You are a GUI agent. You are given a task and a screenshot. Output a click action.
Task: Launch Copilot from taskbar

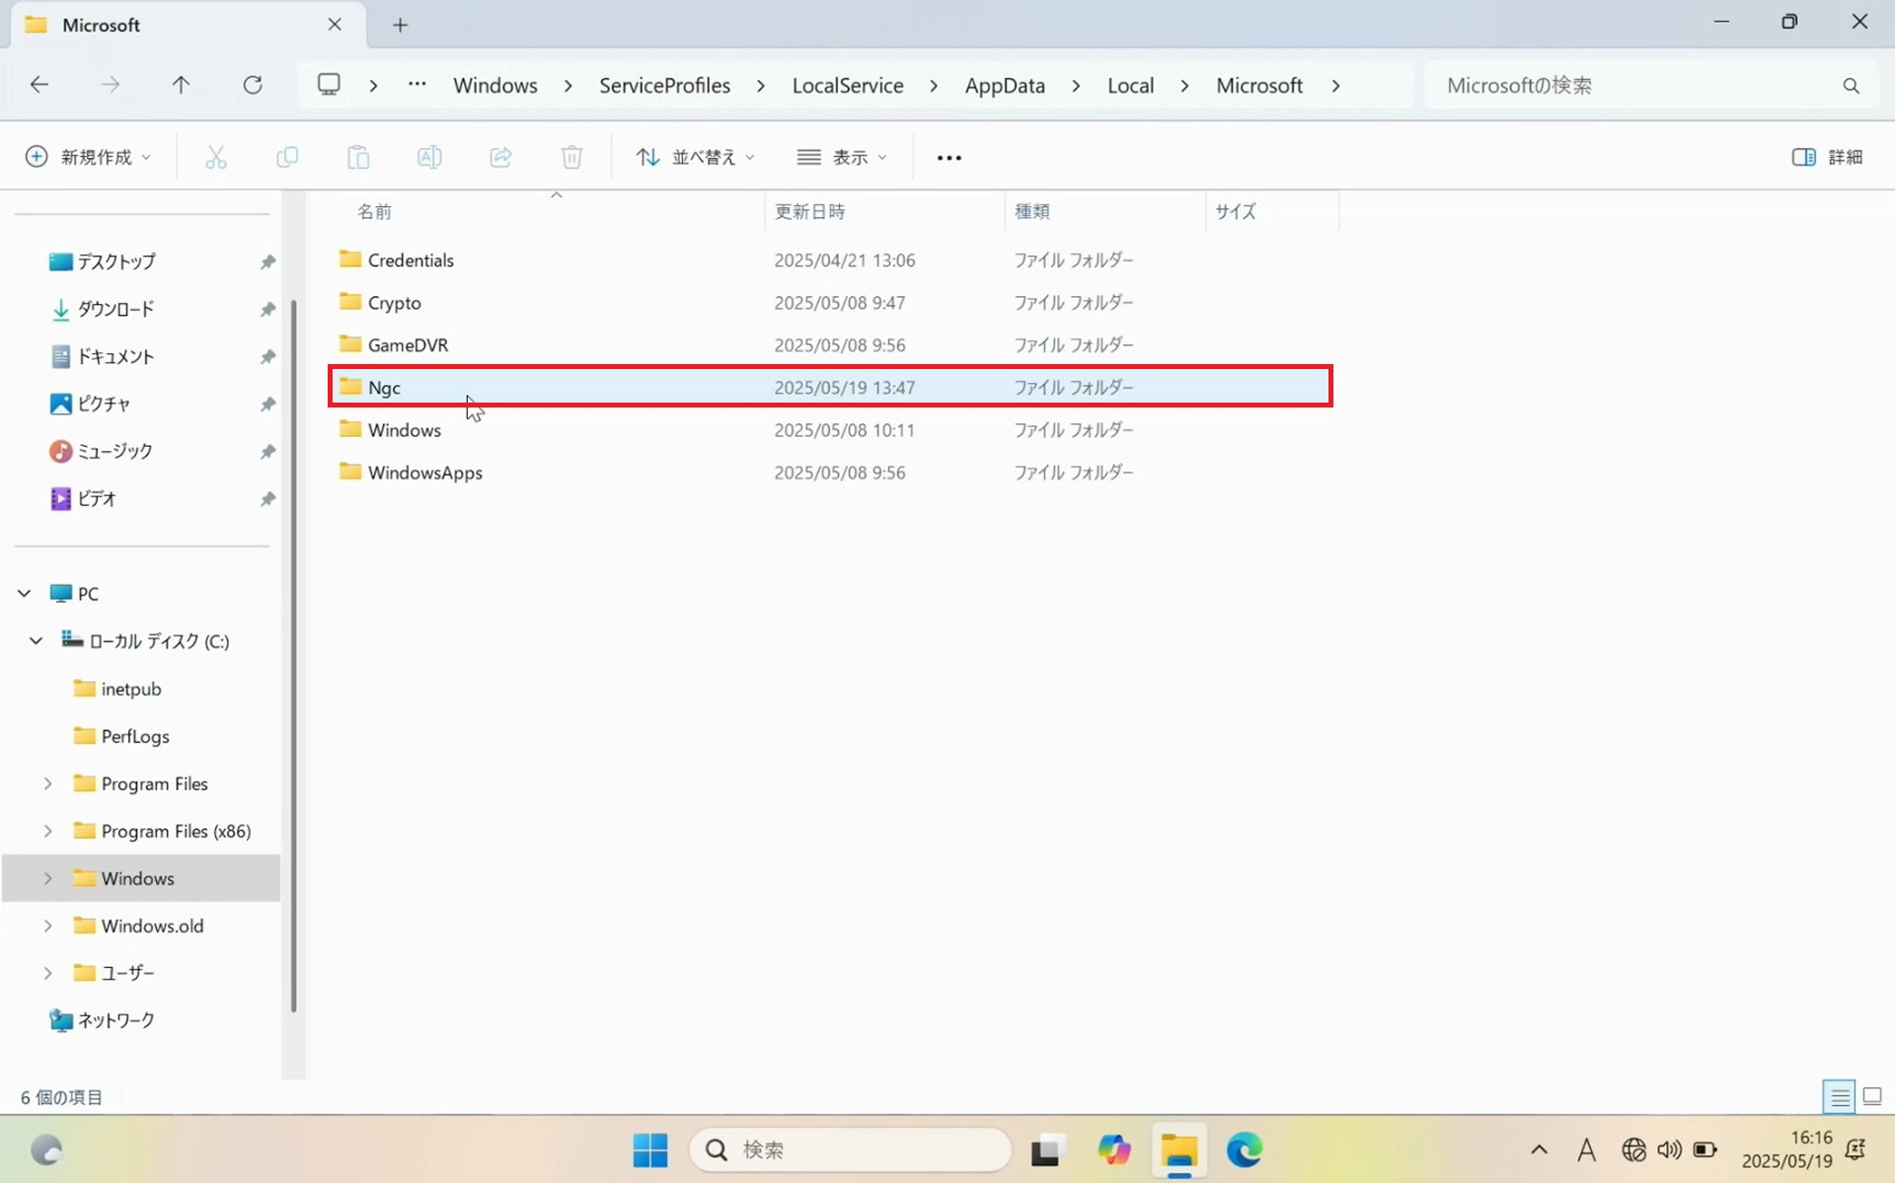[1113, 1149]
